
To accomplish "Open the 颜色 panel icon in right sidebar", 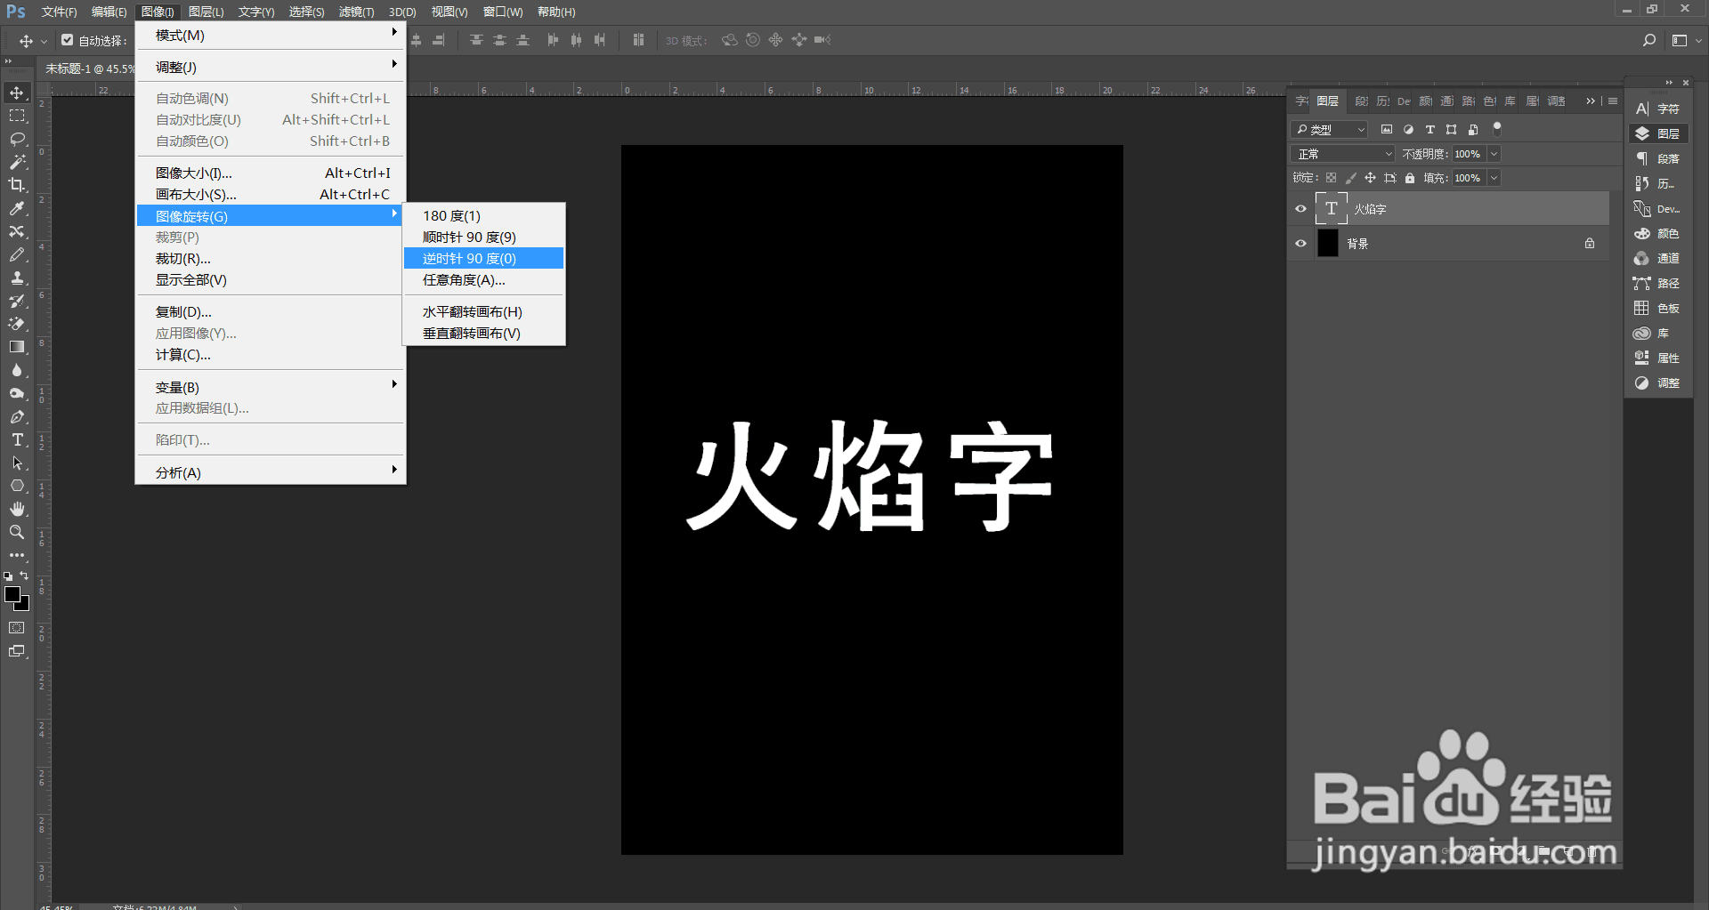I will (1642, 233).
